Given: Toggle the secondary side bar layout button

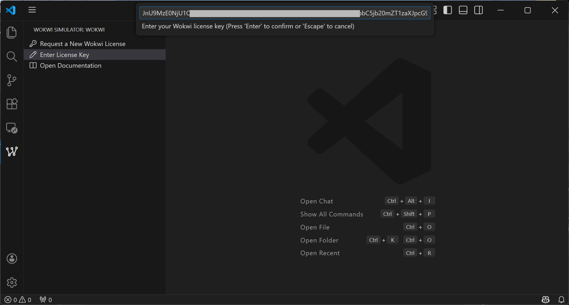Looking at the screenshot, I should coord(479,10).
